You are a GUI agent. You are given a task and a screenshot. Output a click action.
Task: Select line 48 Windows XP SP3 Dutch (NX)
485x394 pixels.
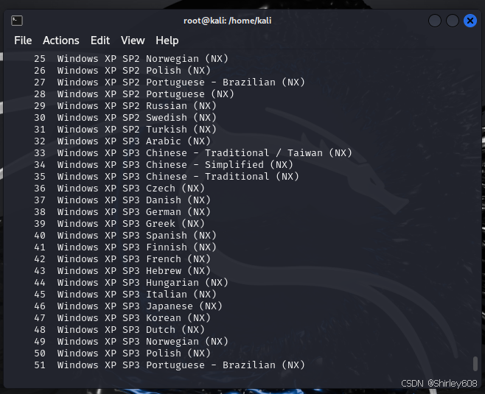click(x=119, y=330)
